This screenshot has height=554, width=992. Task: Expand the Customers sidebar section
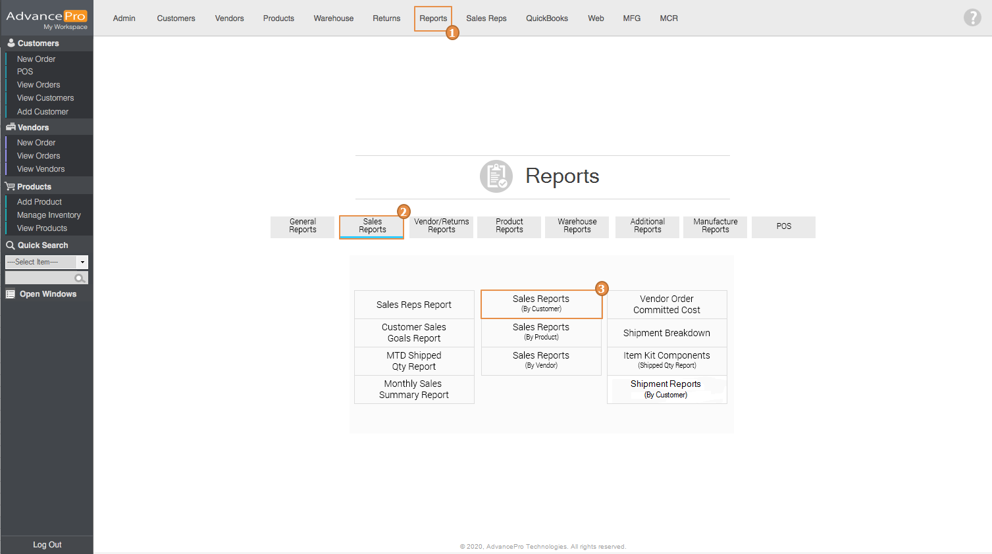click(x=38, y=43)
